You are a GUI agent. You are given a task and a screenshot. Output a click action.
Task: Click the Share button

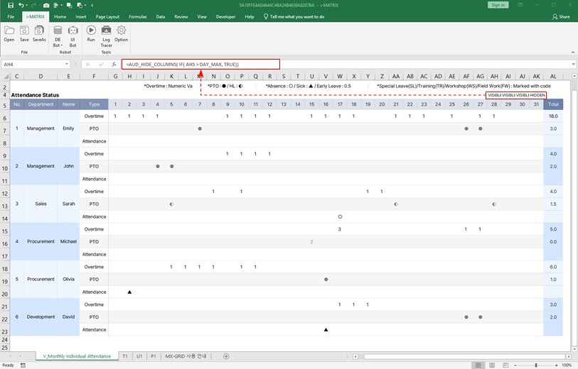pos(561,16)
